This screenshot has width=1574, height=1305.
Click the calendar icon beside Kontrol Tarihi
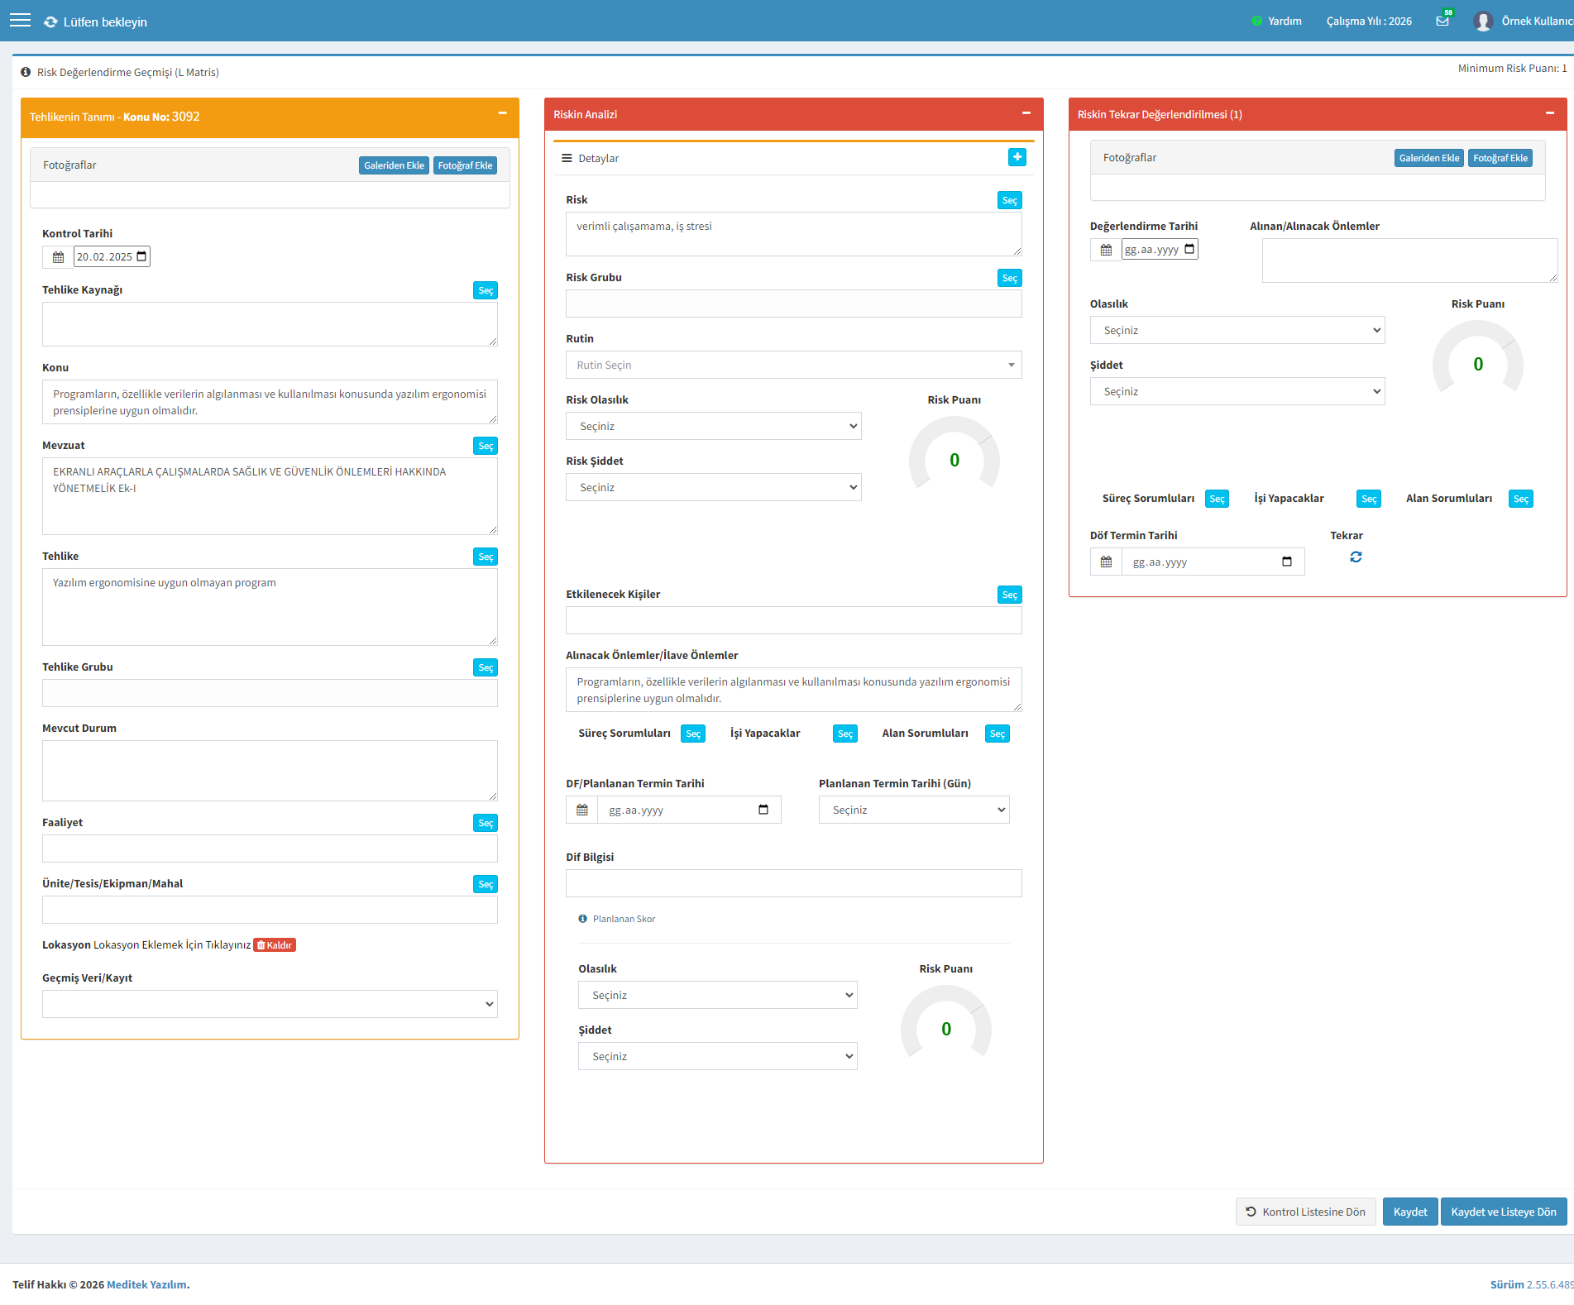click(x=58, y=257)
